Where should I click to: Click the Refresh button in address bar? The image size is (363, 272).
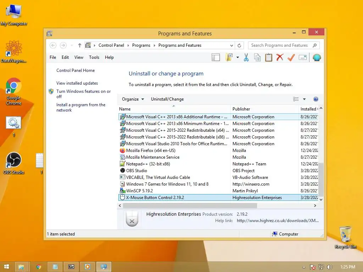coord(239,45)
